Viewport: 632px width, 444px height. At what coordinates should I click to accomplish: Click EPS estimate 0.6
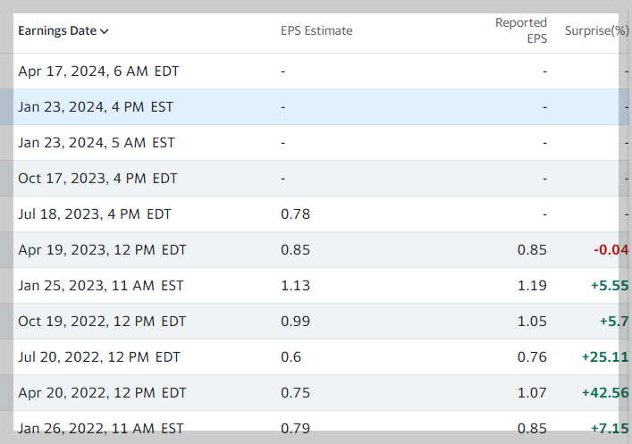pos(291,357)
